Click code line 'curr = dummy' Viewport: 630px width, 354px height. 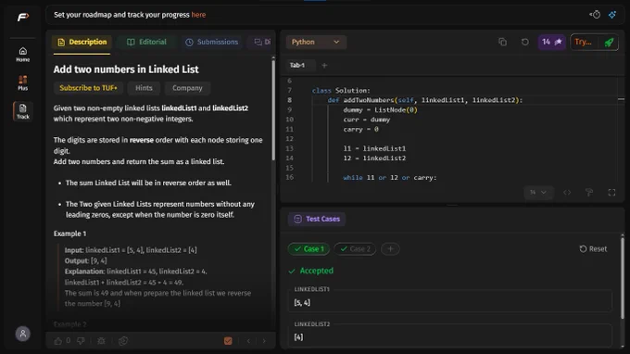[367, 120]
